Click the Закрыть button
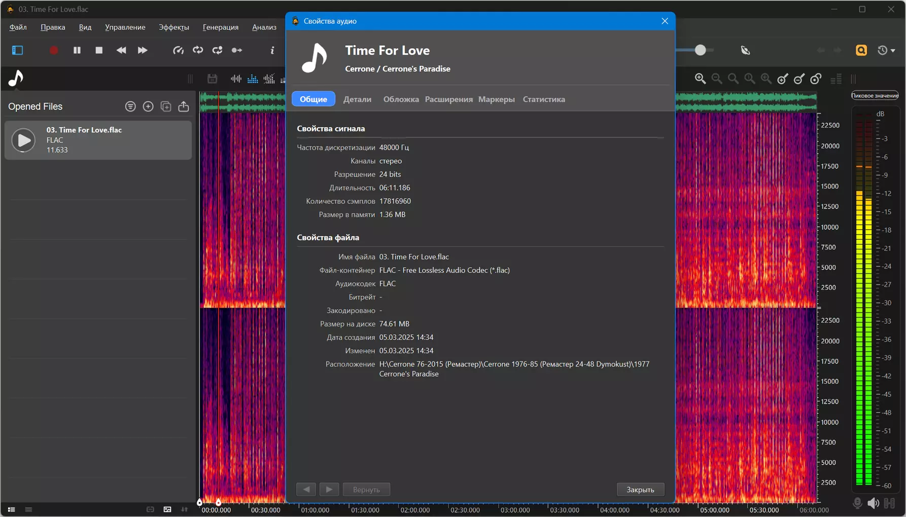The width and height of the screenshot is (906, 517). [x=640, y=490]
